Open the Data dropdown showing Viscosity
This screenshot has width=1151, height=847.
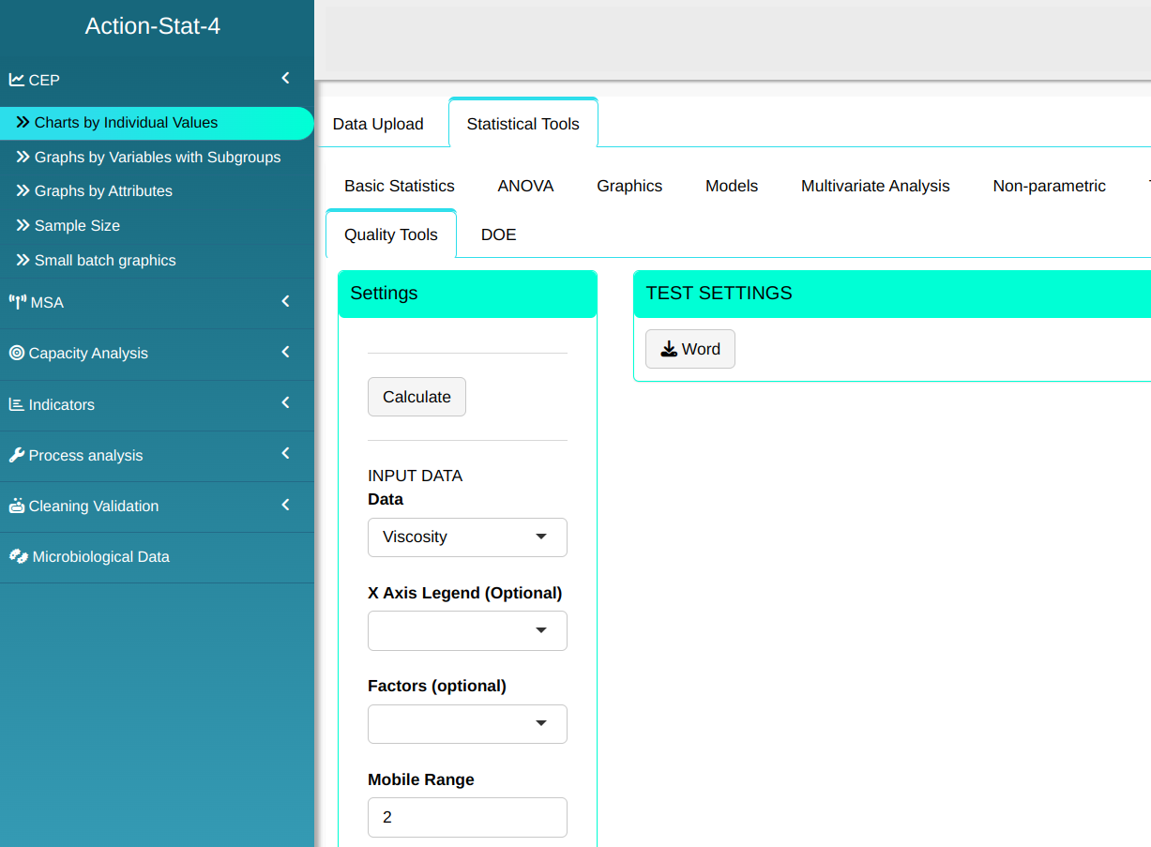point(467,537)
